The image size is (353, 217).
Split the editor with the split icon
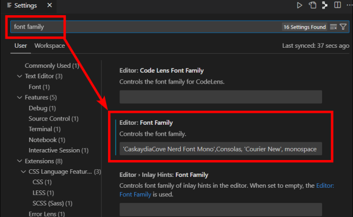[x=337, y=5]
